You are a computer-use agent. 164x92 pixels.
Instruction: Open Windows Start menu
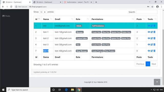(x=3, y=90)
